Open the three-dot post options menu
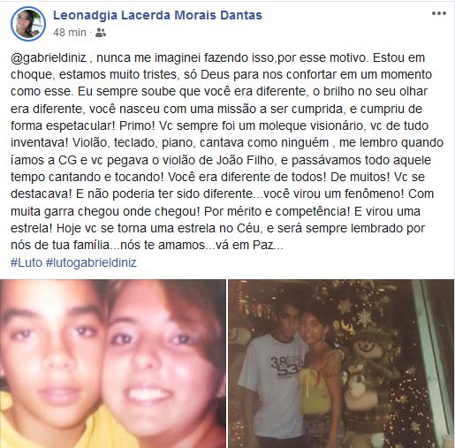This screenshot has height=448, width=455. pos(439,13)
